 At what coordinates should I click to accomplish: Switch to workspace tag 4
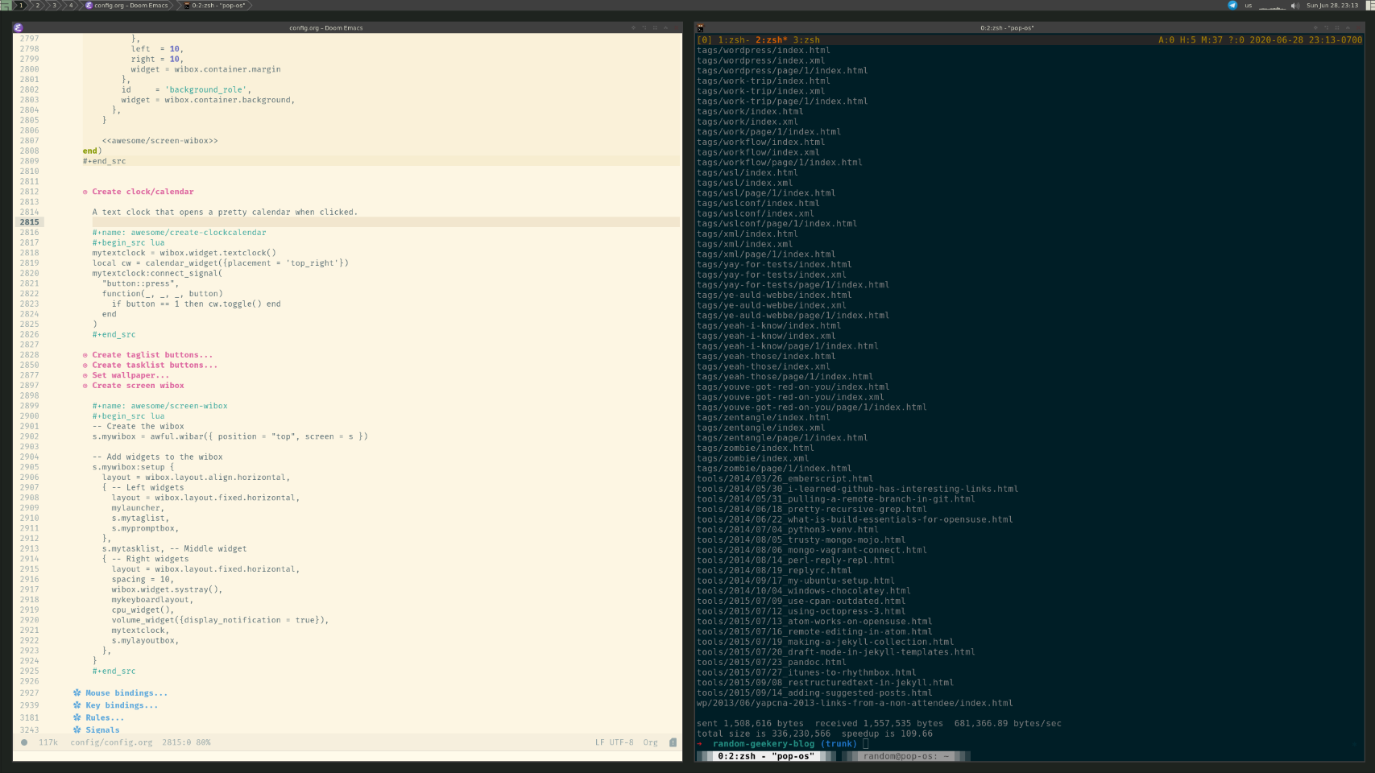(x=70, y=5)
